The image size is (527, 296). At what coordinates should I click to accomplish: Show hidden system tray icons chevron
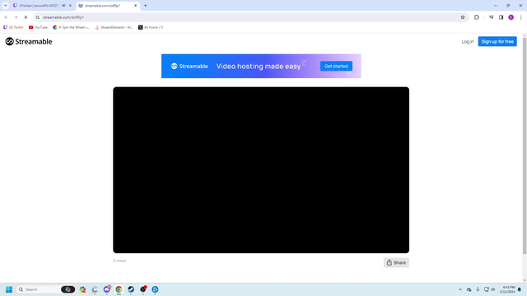(x=460, y=289)
